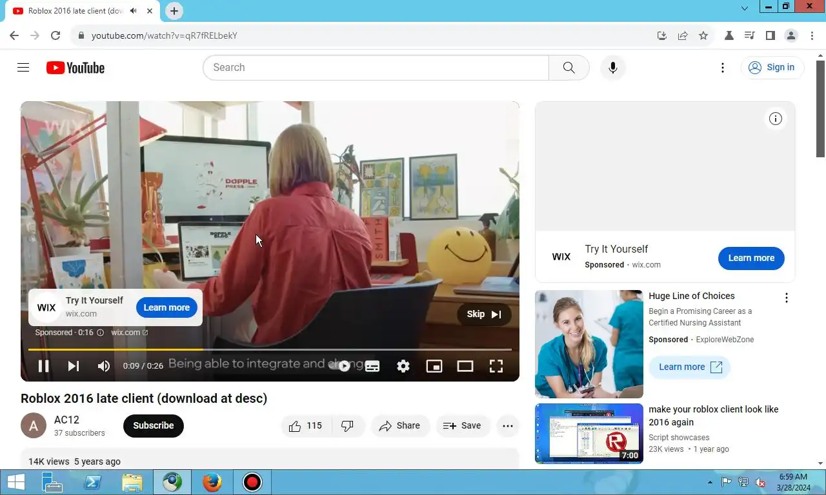
Task: Bookmark this page star icon
Action: click(x=703, y=35)
